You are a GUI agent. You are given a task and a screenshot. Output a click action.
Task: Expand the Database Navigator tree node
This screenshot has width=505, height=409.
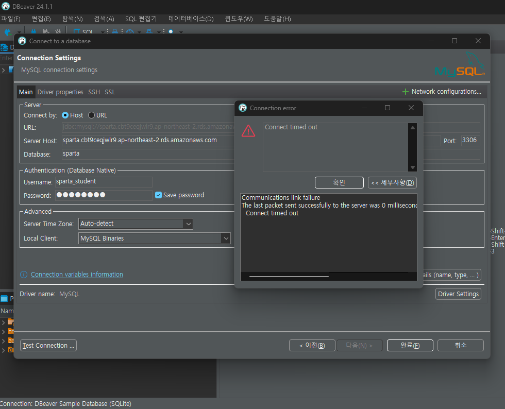3,70
